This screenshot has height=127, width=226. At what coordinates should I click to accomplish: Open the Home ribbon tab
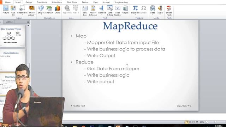coord(8,2)
